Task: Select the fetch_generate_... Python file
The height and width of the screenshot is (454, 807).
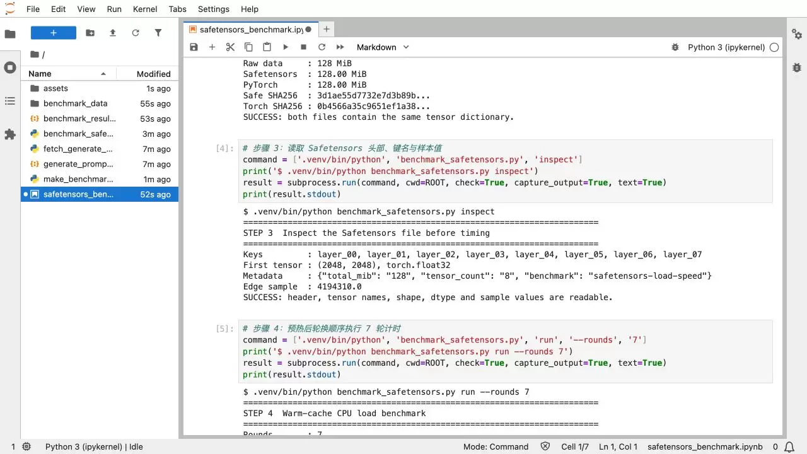Action: (100, 149)
